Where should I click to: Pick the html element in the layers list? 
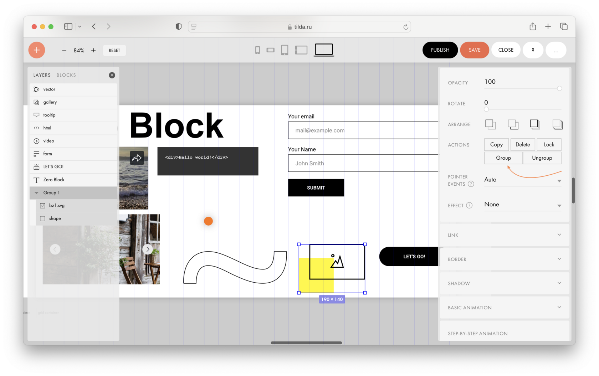tap(47, 128)
